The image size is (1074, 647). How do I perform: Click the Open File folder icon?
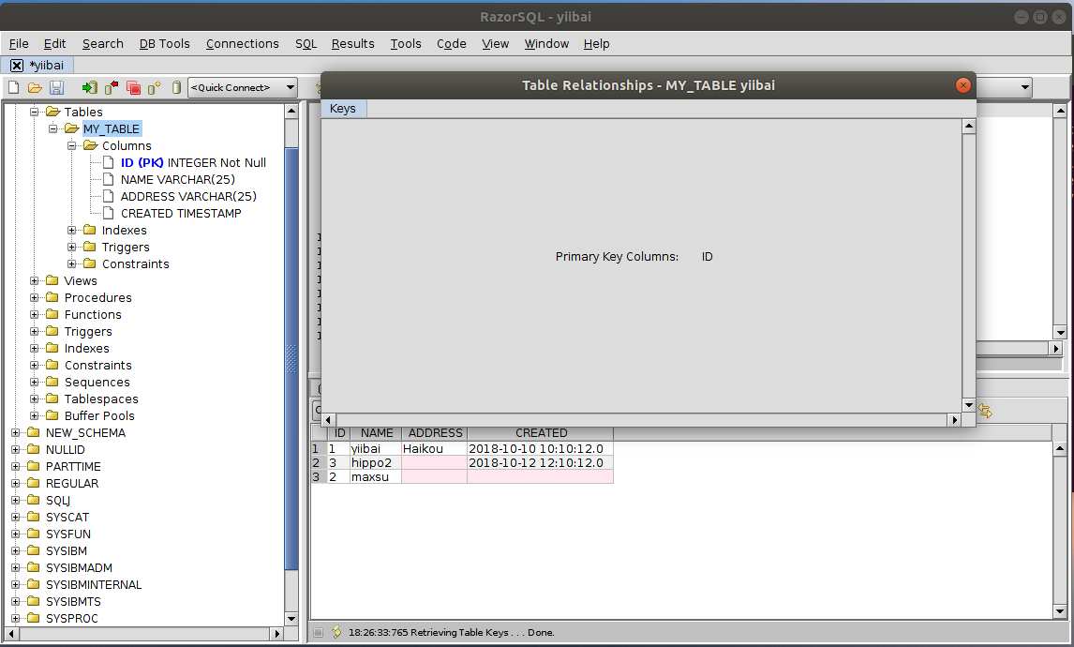[x=35, y=87]
